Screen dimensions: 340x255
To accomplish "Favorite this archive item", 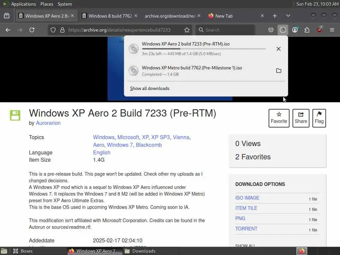I will pyautogui.click(x=279, y=118).
